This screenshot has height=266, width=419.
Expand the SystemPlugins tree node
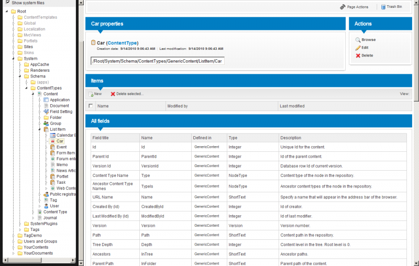click(20, 224)
